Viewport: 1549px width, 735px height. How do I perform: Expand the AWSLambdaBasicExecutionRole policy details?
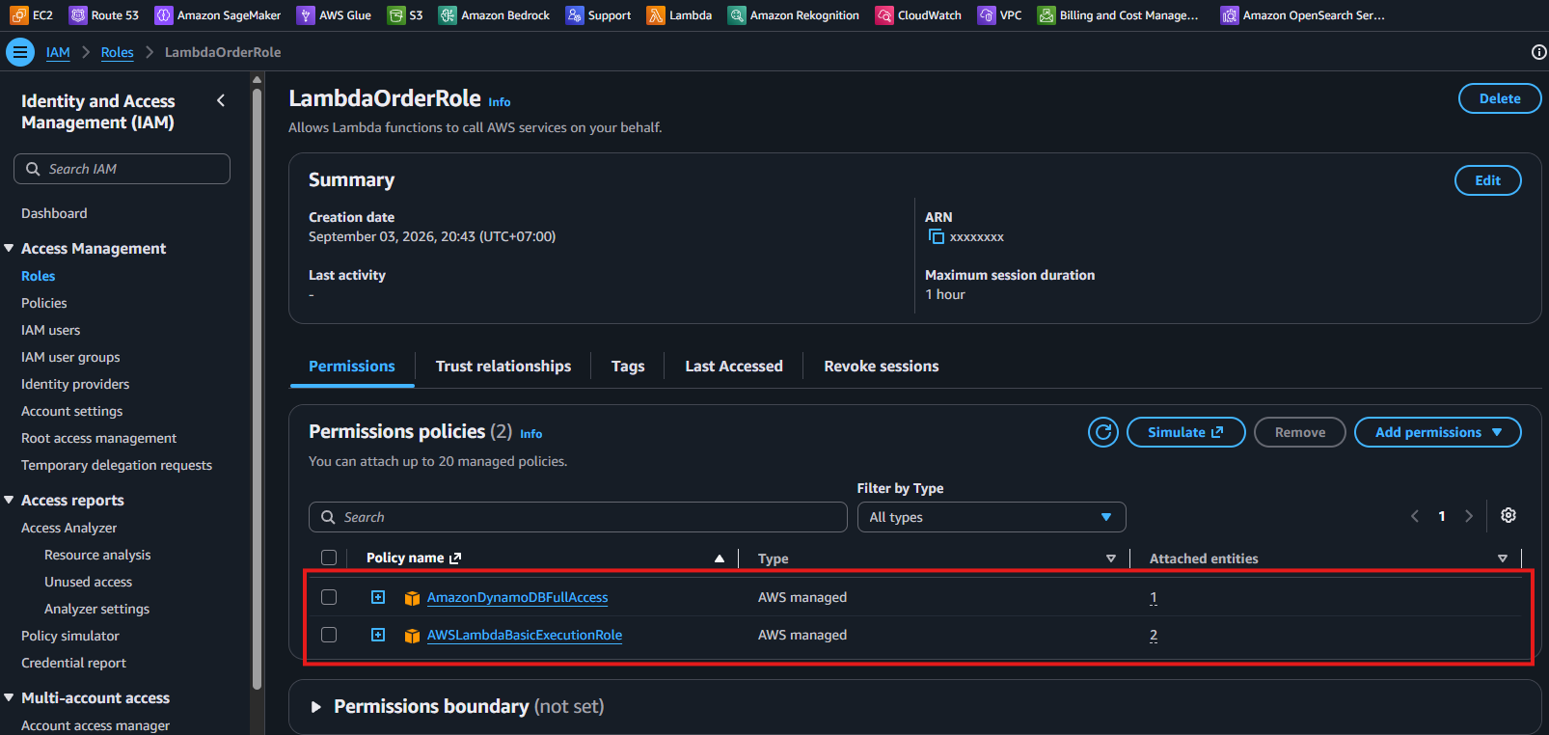pos(378,635)
